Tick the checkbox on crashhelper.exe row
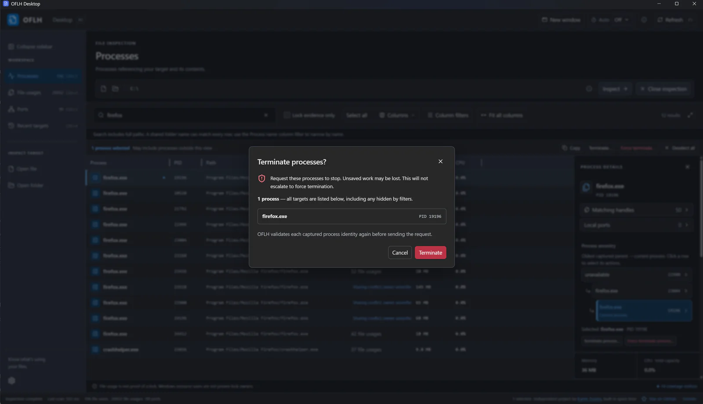The image size is (703, 404). tap(95, 350)
